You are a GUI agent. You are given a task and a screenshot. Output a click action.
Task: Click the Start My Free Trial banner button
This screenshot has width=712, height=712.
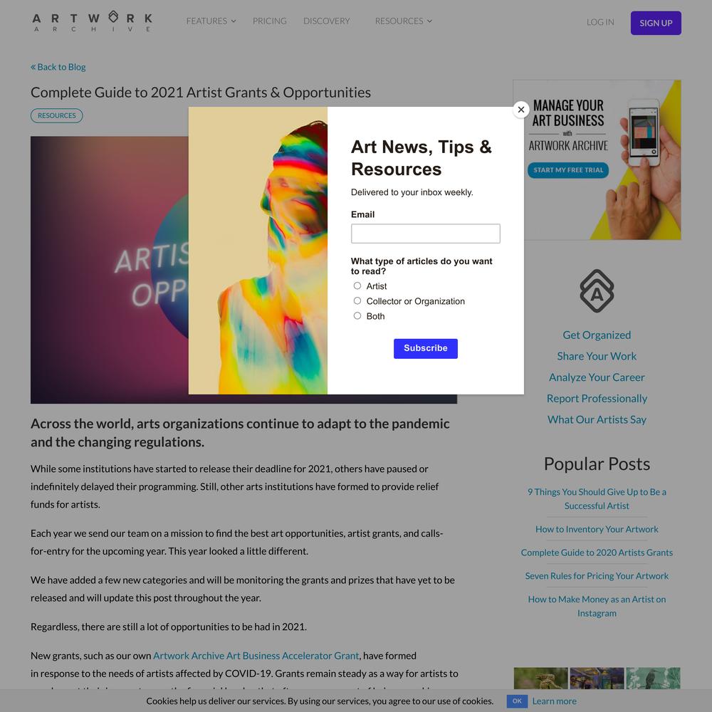coord(567,170)
